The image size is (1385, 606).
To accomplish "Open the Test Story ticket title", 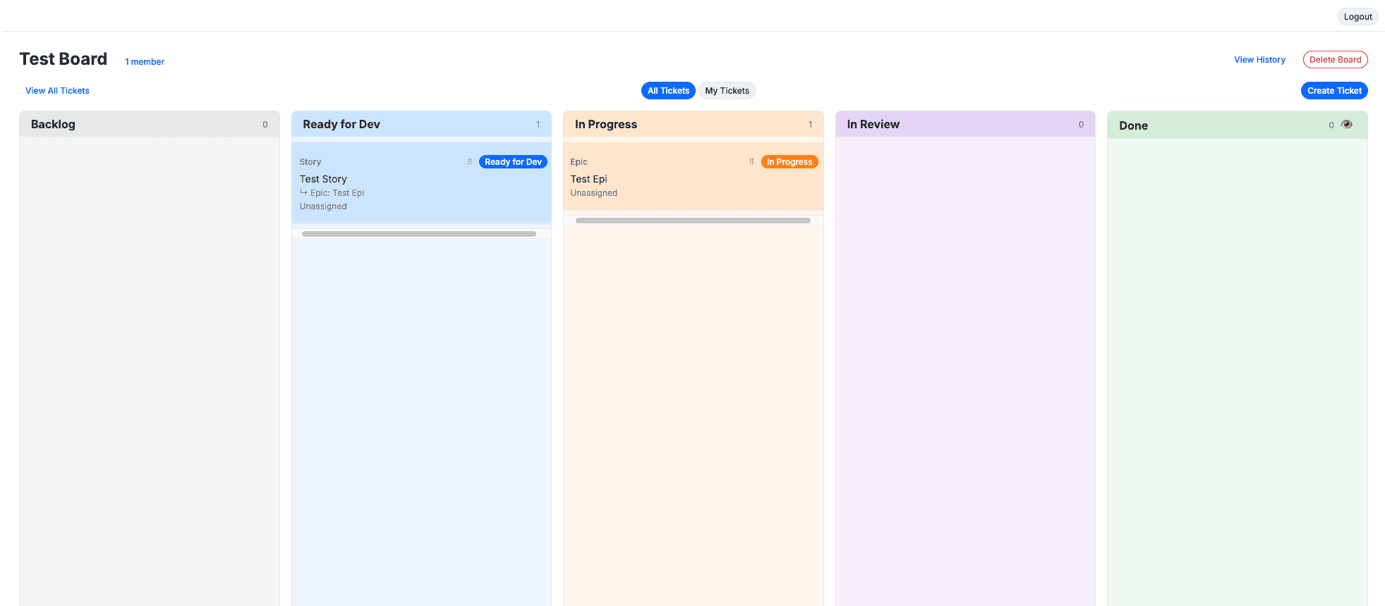I will 323,179.
